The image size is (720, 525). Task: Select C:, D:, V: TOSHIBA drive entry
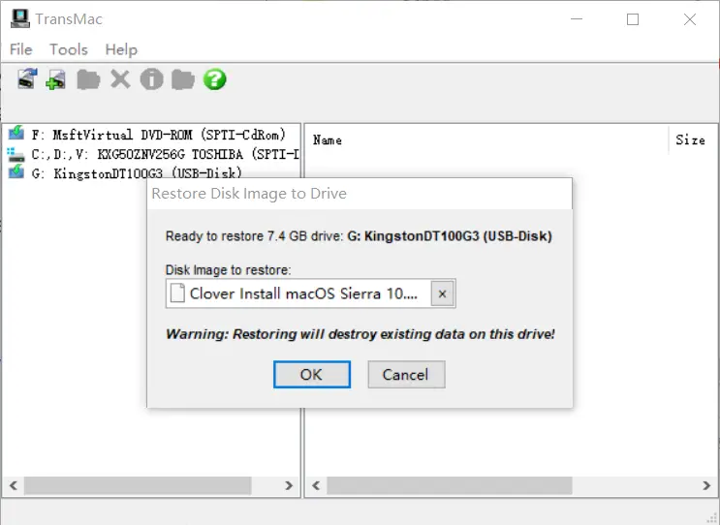click(x=166, y=154)
